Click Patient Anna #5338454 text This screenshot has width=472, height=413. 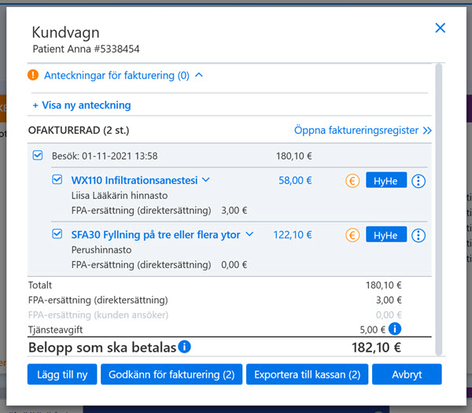pos(86,49)
